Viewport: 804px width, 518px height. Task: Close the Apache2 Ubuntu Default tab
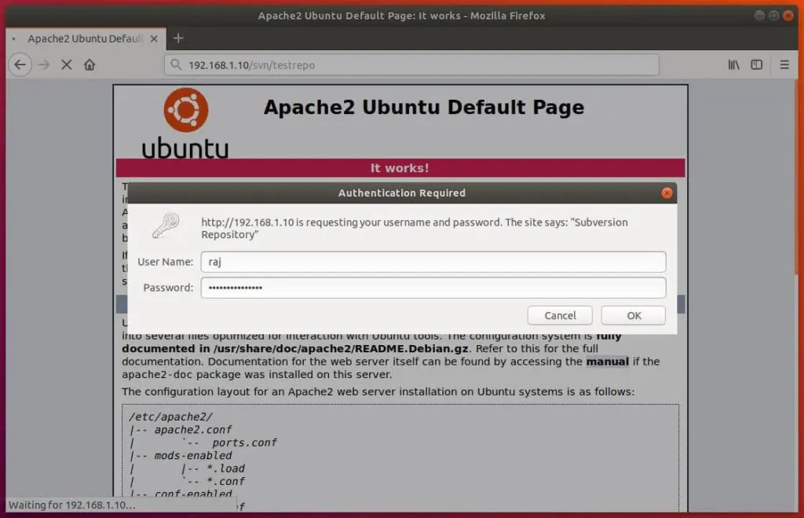point(154,39)
